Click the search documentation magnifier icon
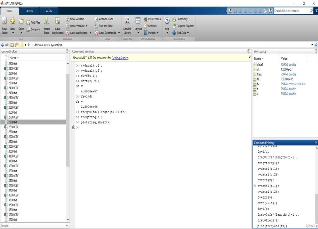This screenshot has height=229, width=318. (311, 11)
